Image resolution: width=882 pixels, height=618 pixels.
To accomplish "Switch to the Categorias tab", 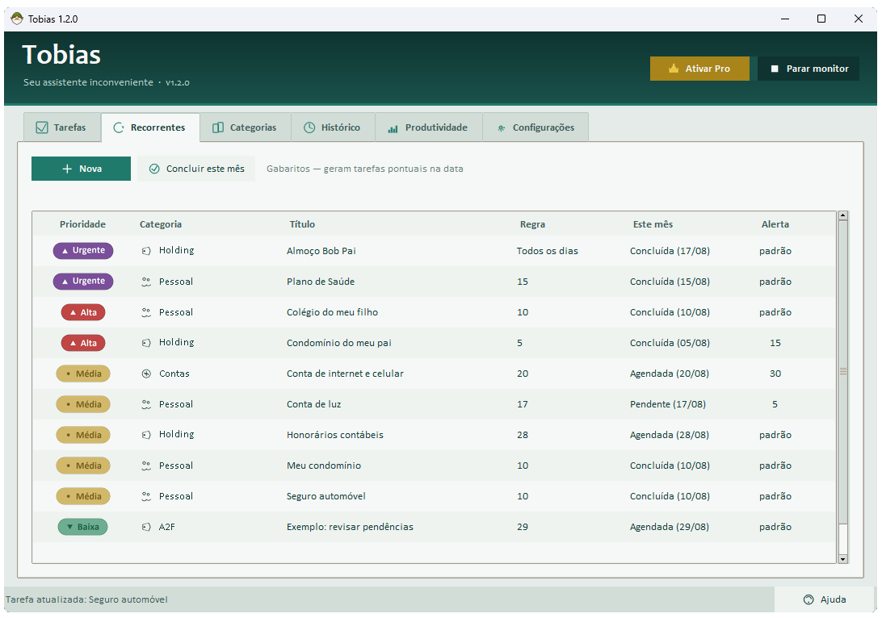I will pyautogui.click(x=246, y=127).
